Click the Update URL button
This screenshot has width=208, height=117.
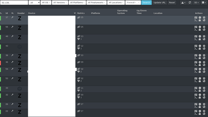point(159,2)
